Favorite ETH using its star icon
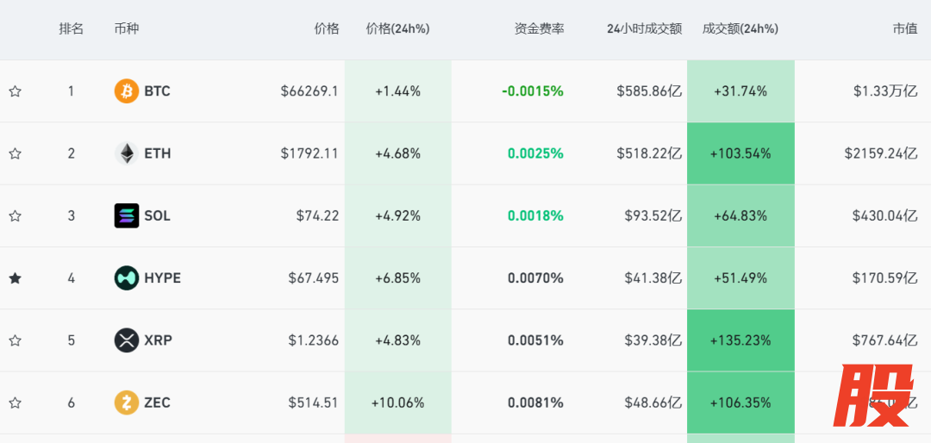 [15, 153]
